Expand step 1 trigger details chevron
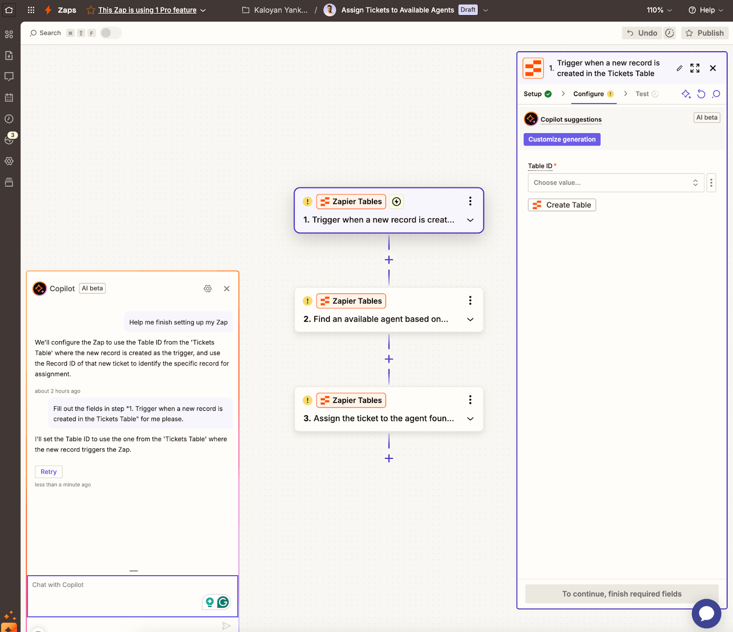This screenshot has height=632, width=733. pyautogui.click(x=470, y=220)
